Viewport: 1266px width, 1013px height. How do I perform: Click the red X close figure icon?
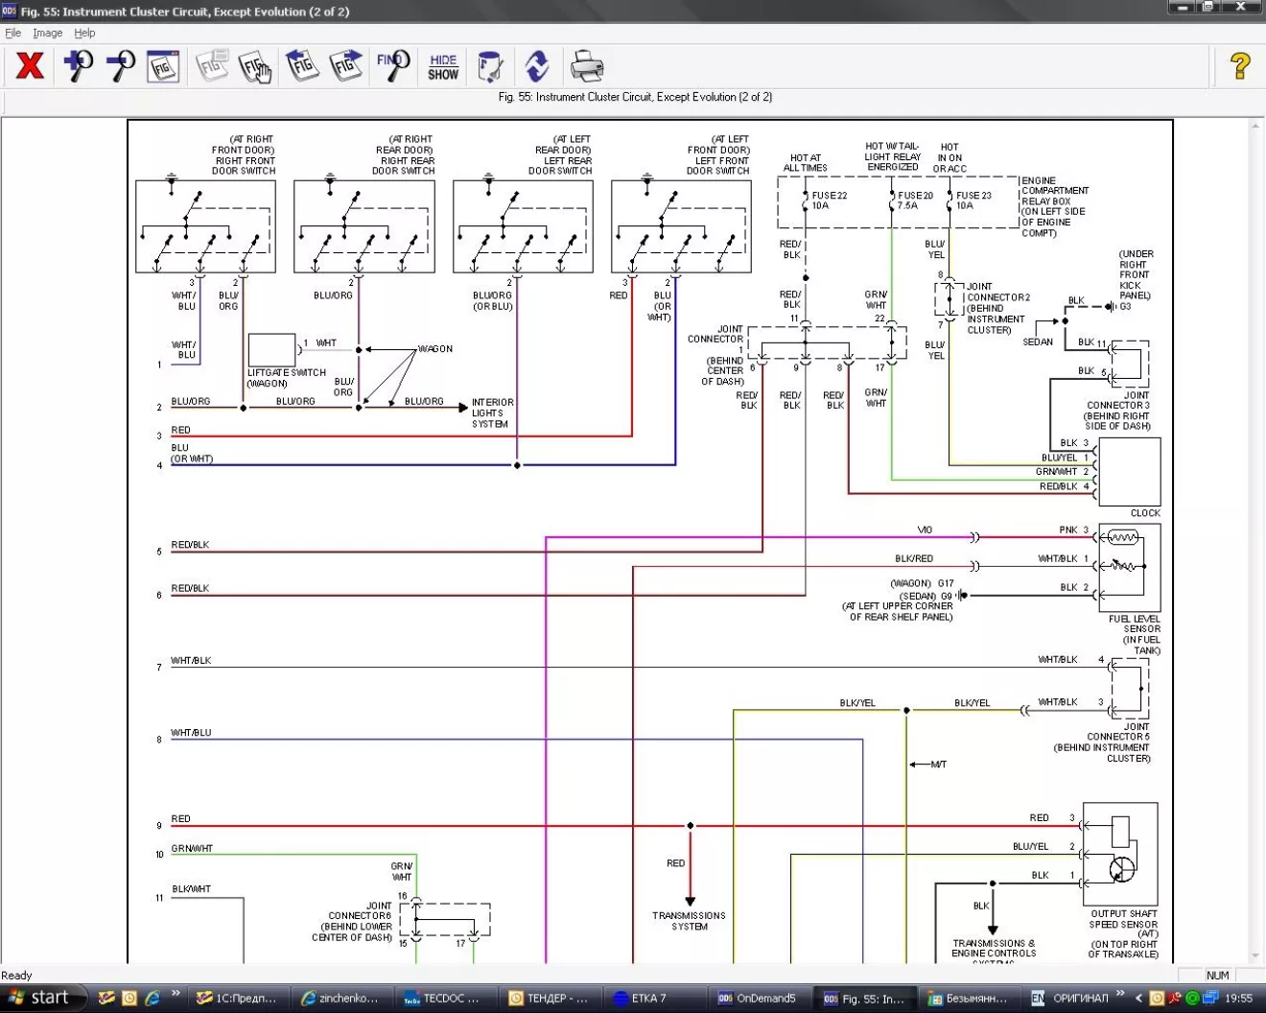pyautogui.click(x=30, y=66)
